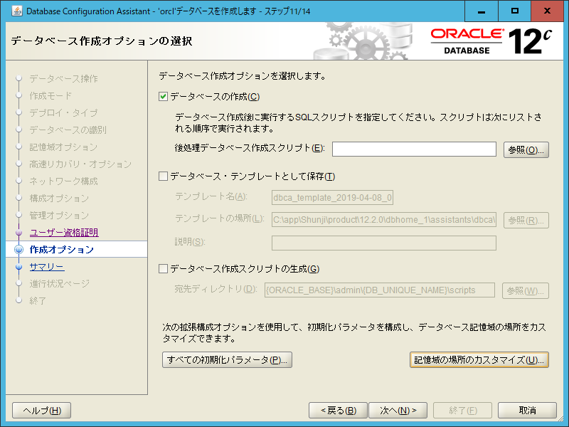
Task: Cancel the wizard with 取消 button
Action: point(527,411)
